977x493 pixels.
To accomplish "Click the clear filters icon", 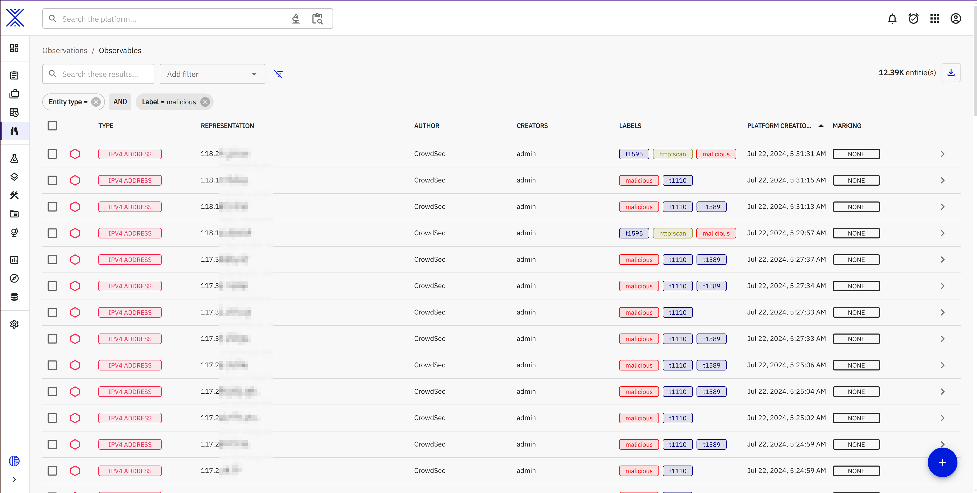I will 278,74.
